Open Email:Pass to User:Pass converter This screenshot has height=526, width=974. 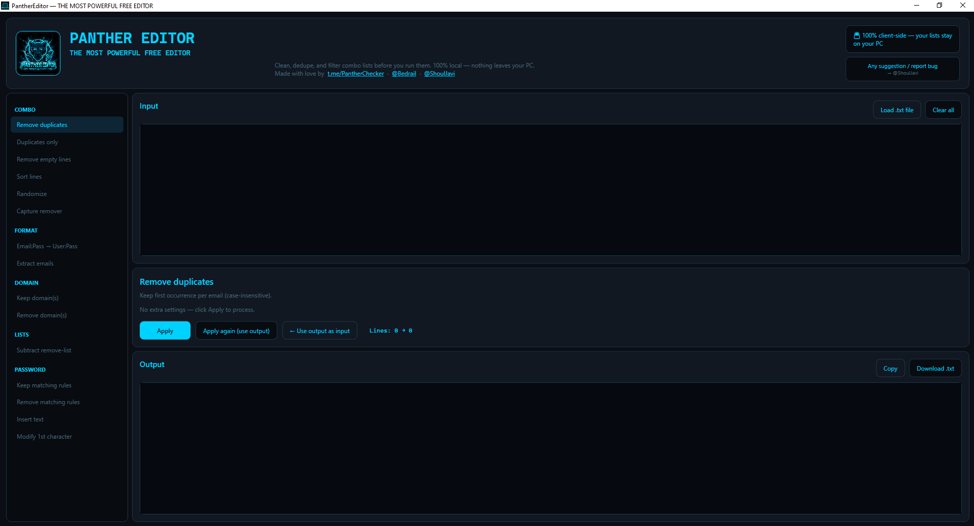point(67,246)
